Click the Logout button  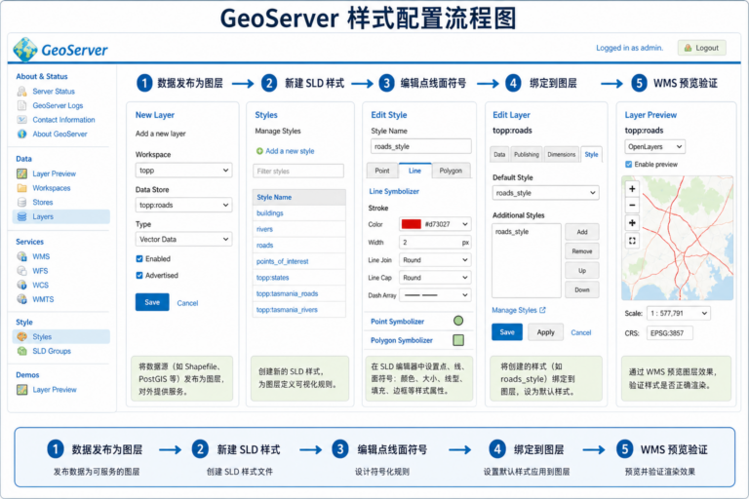pyautogui.click(x=702, y=48)
